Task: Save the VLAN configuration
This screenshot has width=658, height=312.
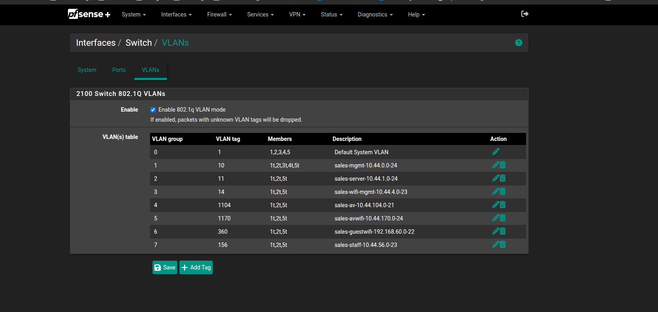Action: (x=165, y=267)
